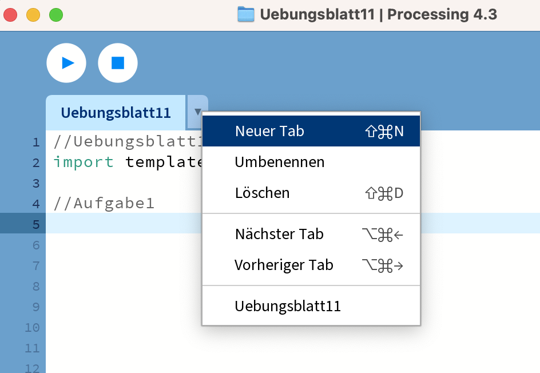Click the //Uebungsblatt comment on line 1
The height and width of the screenshot is (373, 540).
[x=128, y=141]
